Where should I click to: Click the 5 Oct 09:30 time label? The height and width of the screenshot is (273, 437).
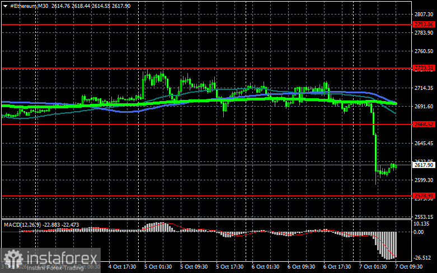click(x=194, y=267)
